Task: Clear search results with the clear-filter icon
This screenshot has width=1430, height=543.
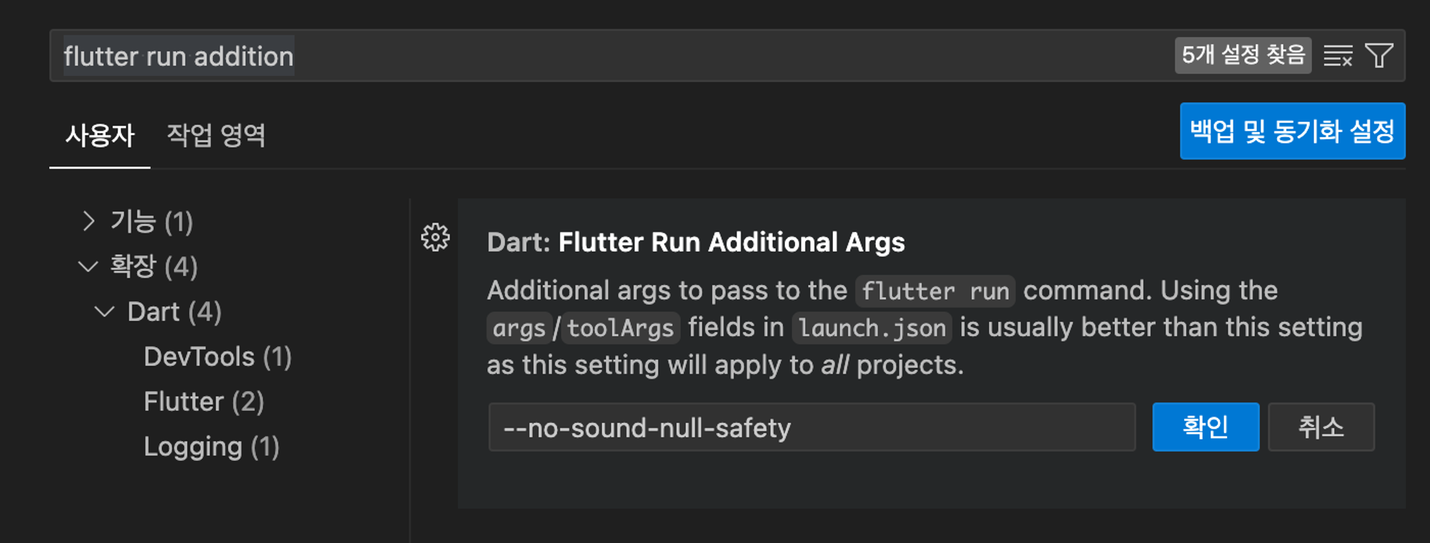Action: tap(1339, 56)
